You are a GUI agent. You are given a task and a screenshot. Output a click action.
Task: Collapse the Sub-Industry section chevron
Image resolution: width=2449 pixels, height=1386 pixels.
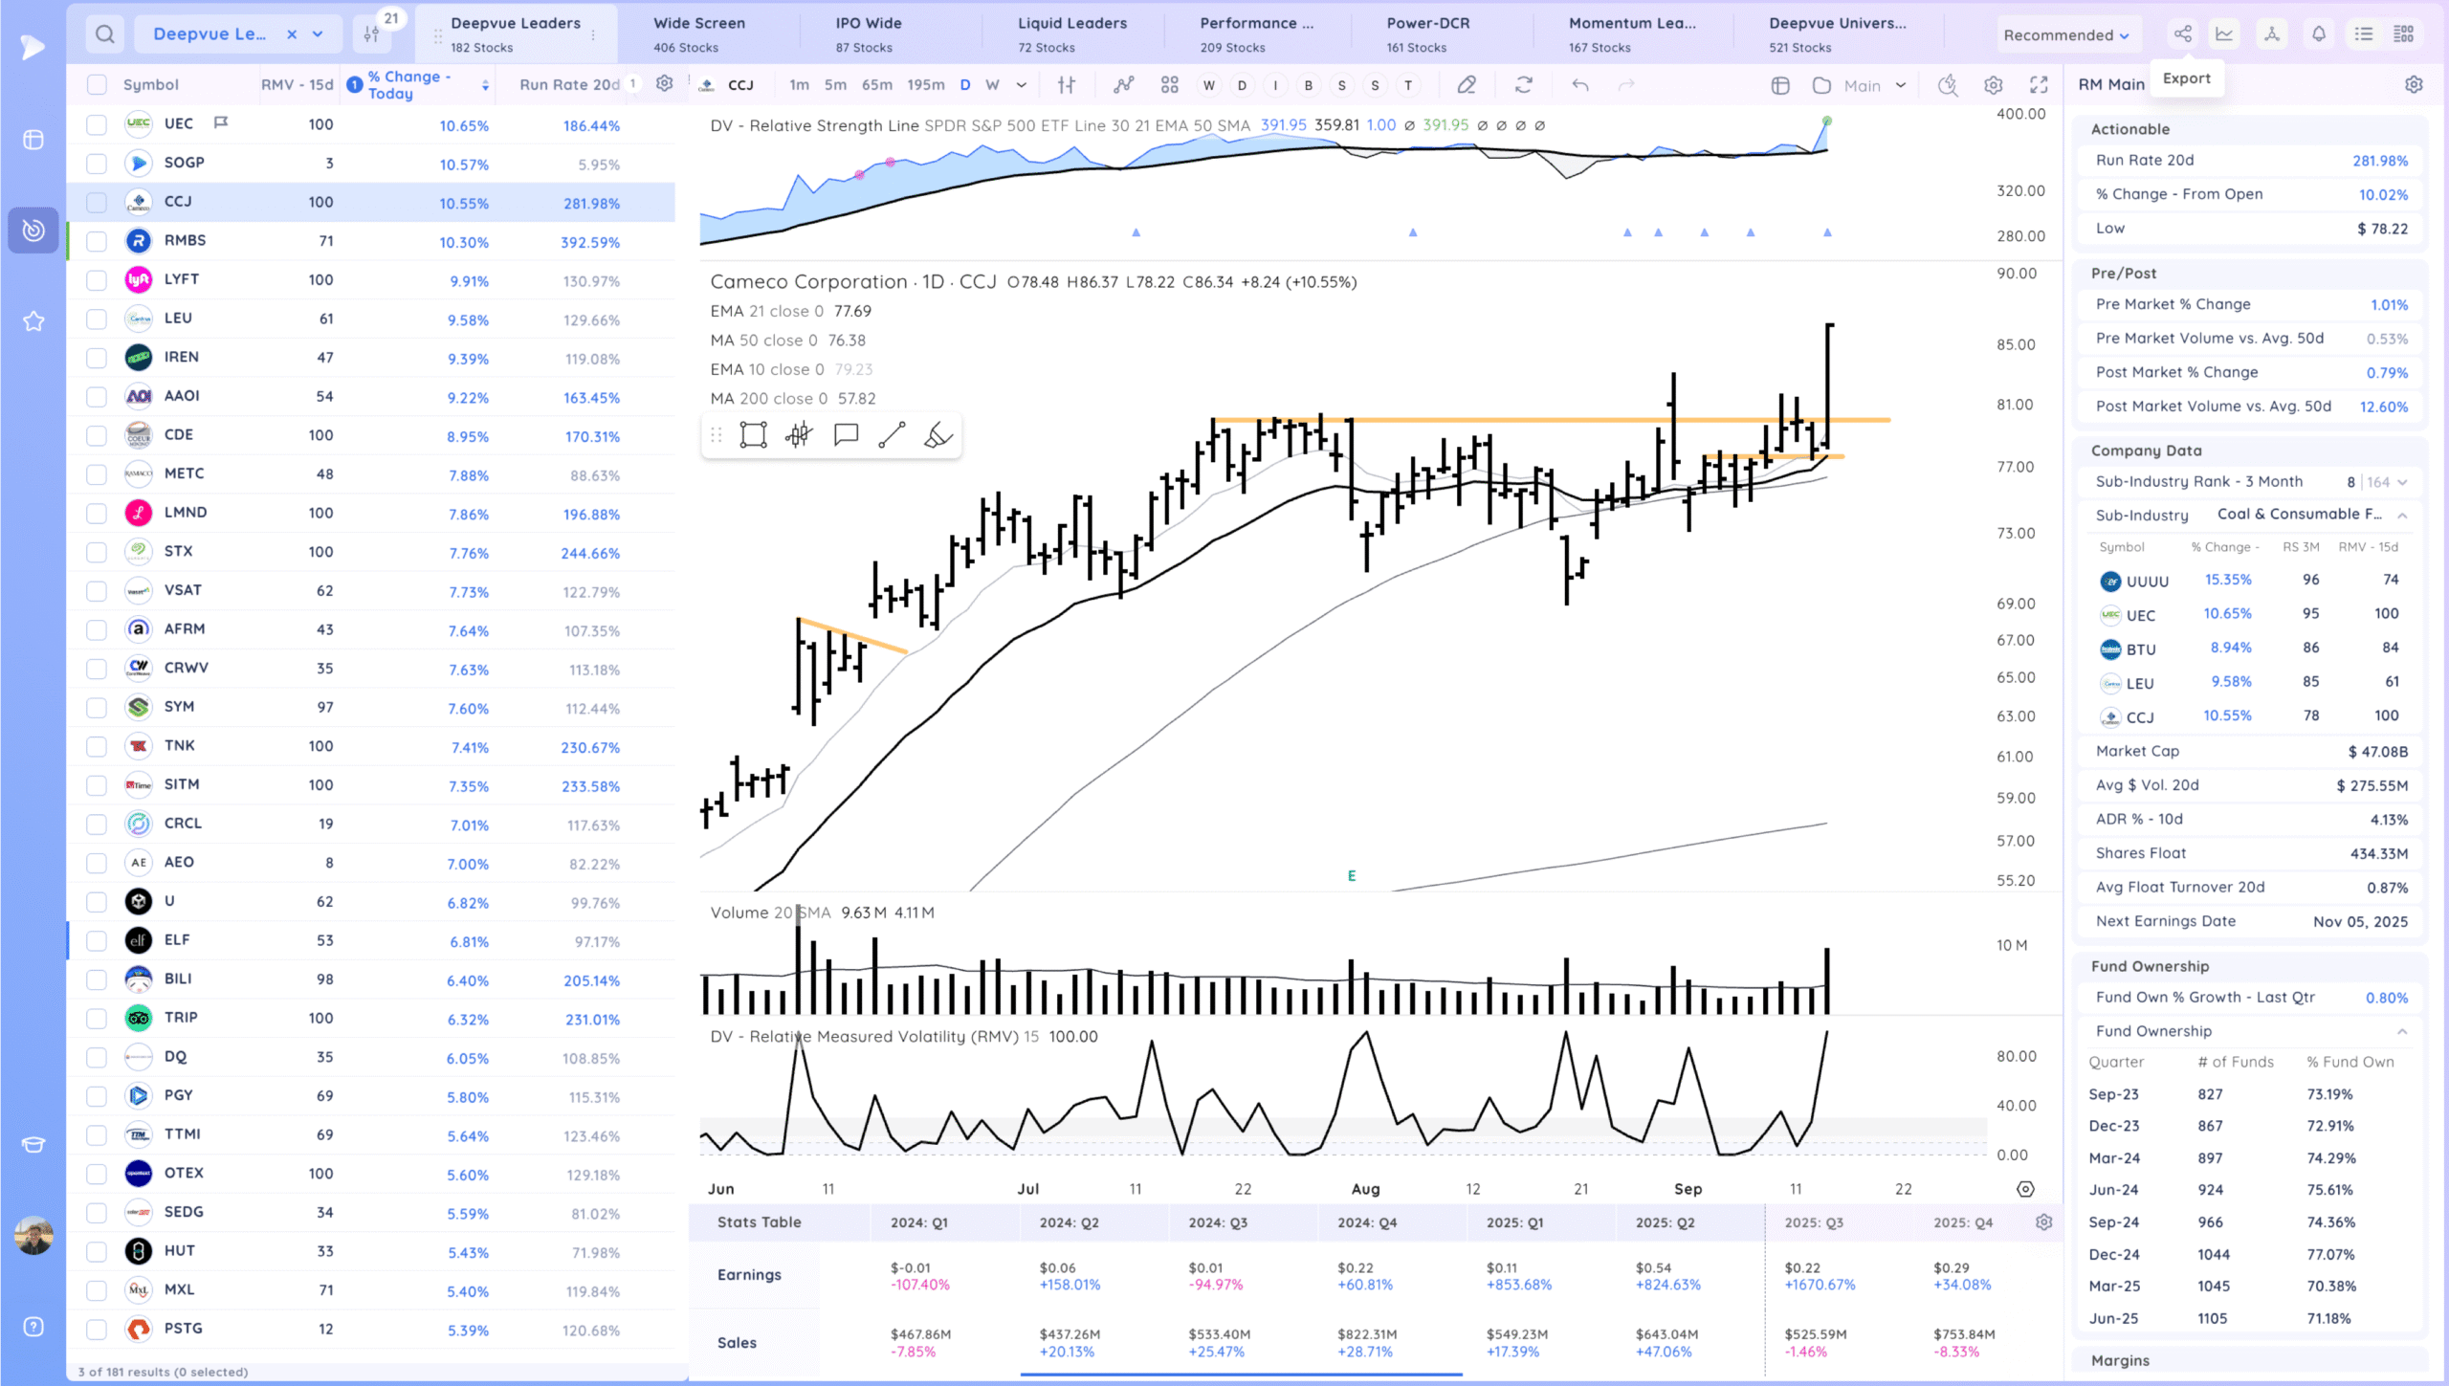(2402, 516)
